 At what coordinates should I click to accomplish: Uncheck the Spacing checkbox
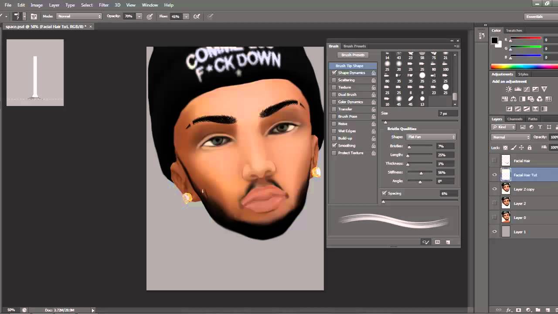384,193
